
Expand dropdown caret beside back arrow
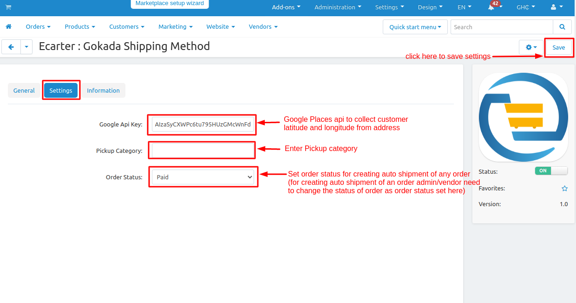tap(26, 47)
